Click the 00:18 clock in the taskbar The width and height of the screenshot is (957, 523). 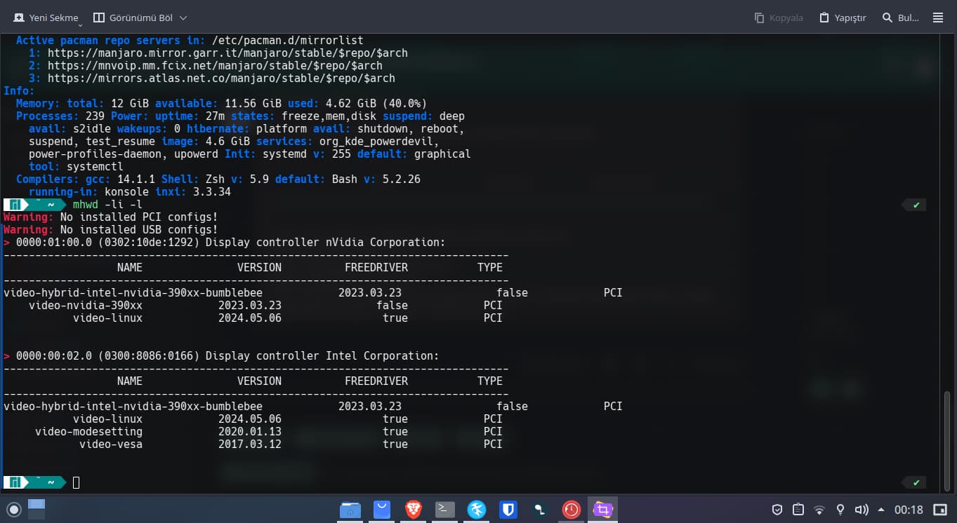[909, 510]
